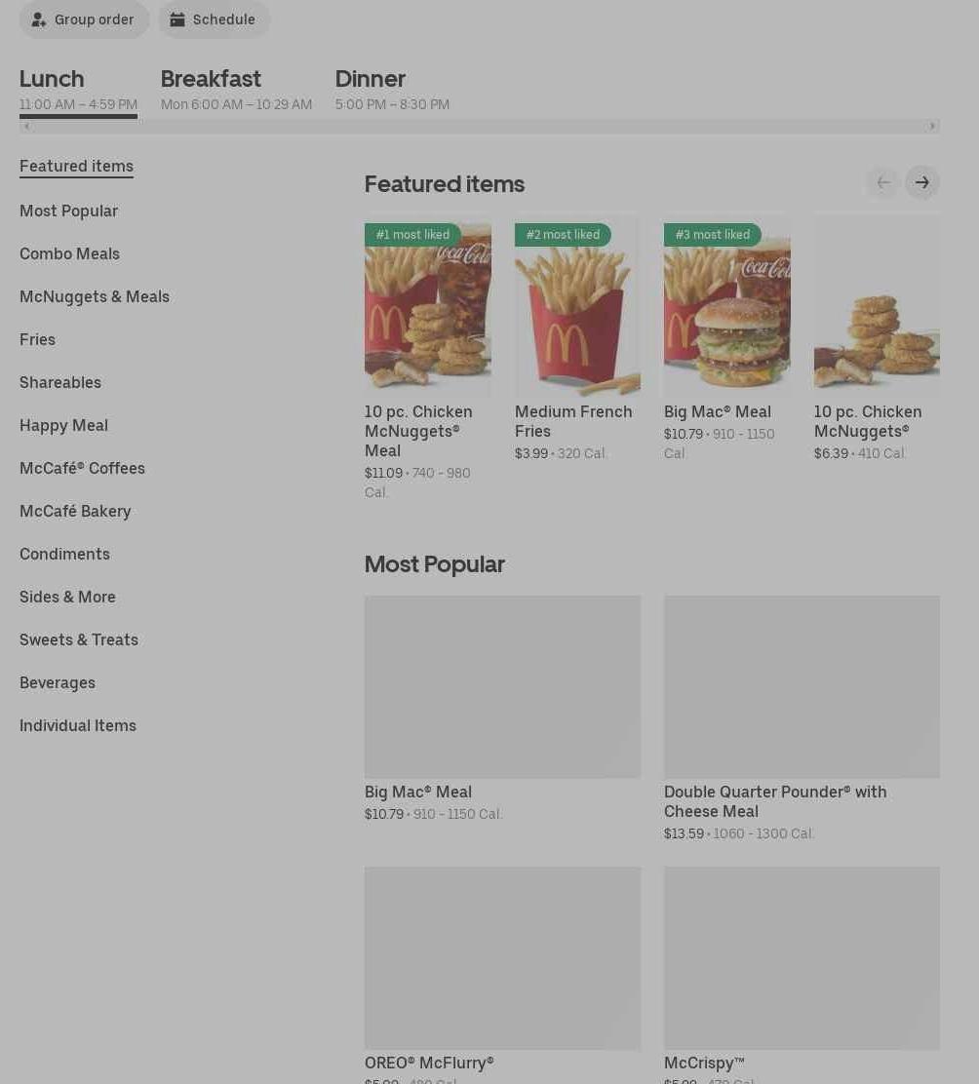
Task: Click the horizontal menu scrollbar track
Action: [x=479, y=126]
